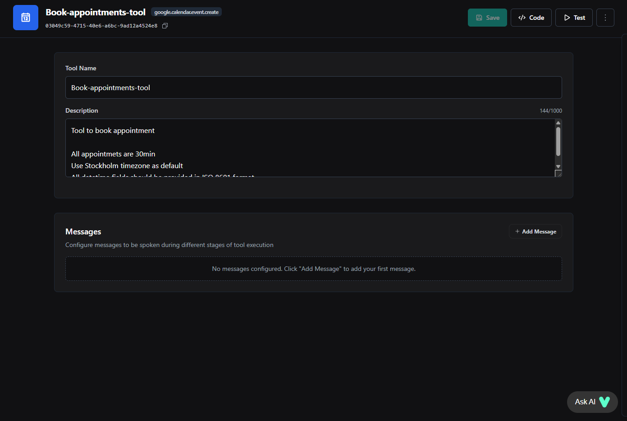
Task: Copy the tool ID using copy icon
Action: tap(165, 26)
